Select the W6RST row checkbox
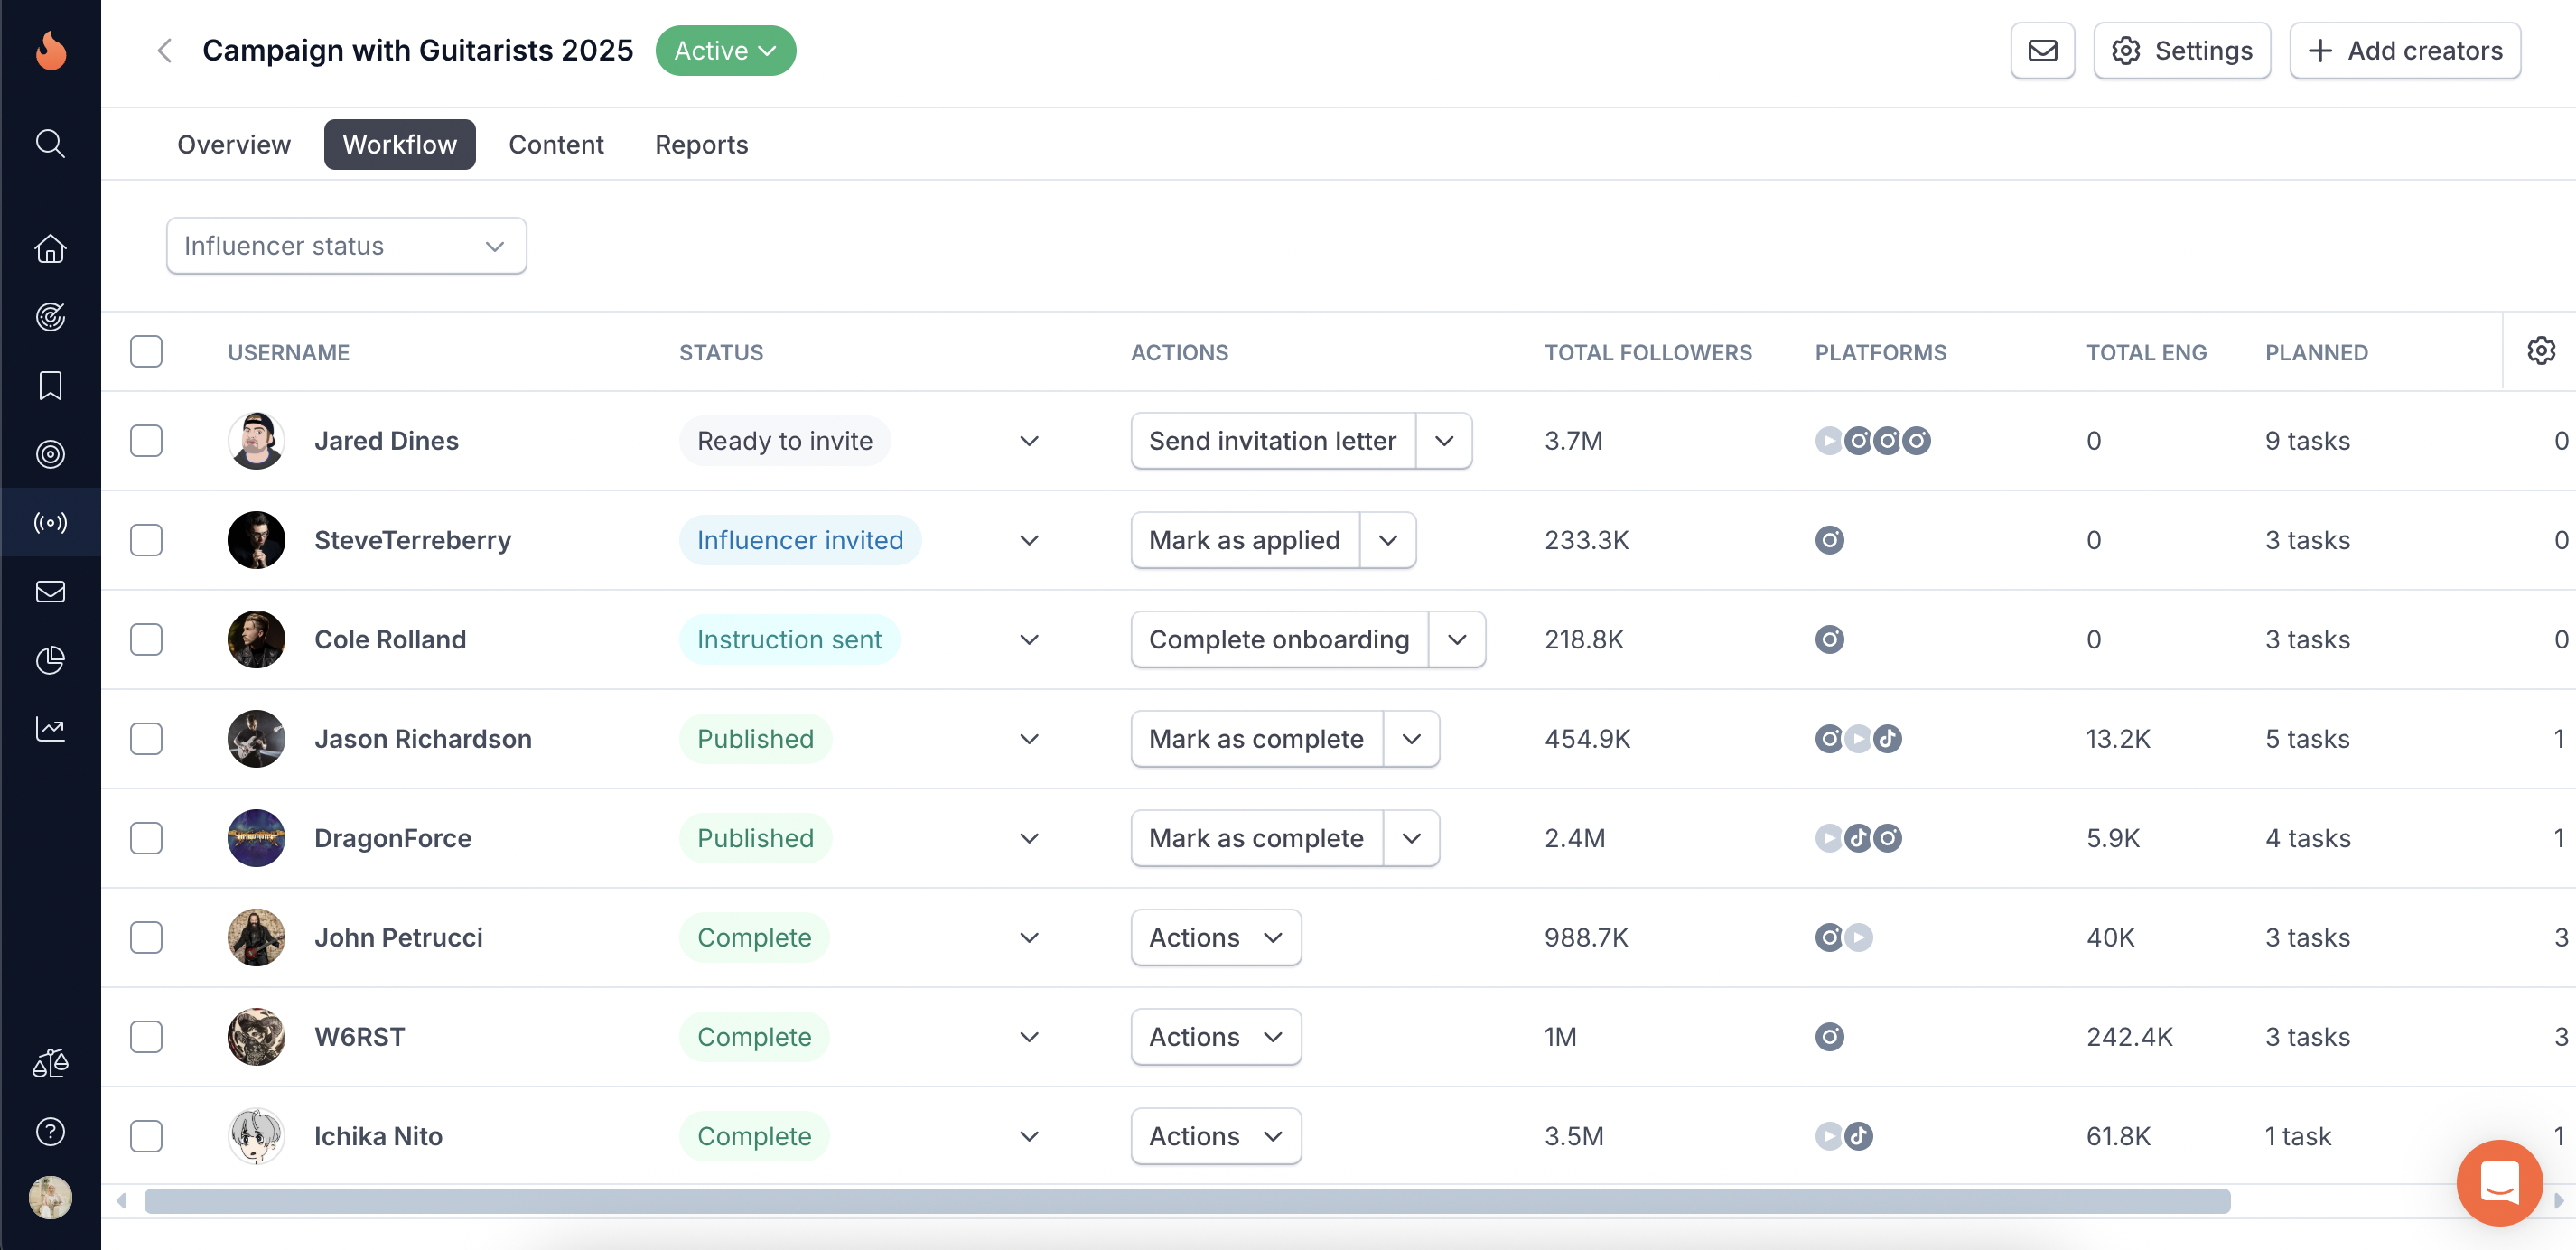 coord(146,1036)
